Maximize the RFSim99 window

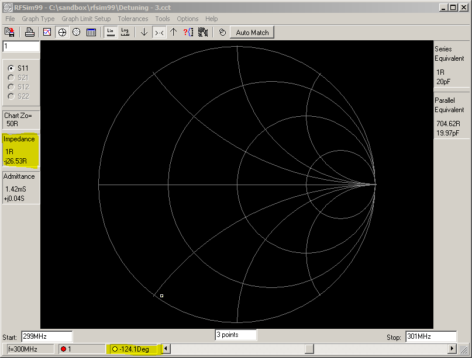pyautogui.click(x=453, y=8)
